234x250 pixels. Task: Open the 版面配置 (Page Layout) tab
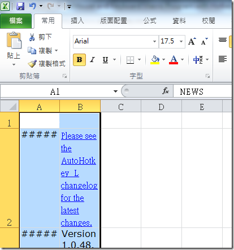114,21
